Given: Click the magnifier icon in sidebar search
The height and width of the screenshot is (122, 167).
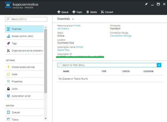Looking at the screenshot, I should pos(8,19).
